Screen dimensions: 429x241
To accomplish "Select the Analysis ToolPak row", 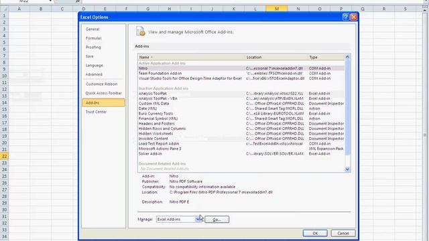I will 241,94.
